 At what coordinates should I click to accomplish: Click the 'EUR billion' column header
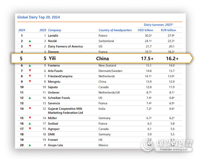pos(168,30)
